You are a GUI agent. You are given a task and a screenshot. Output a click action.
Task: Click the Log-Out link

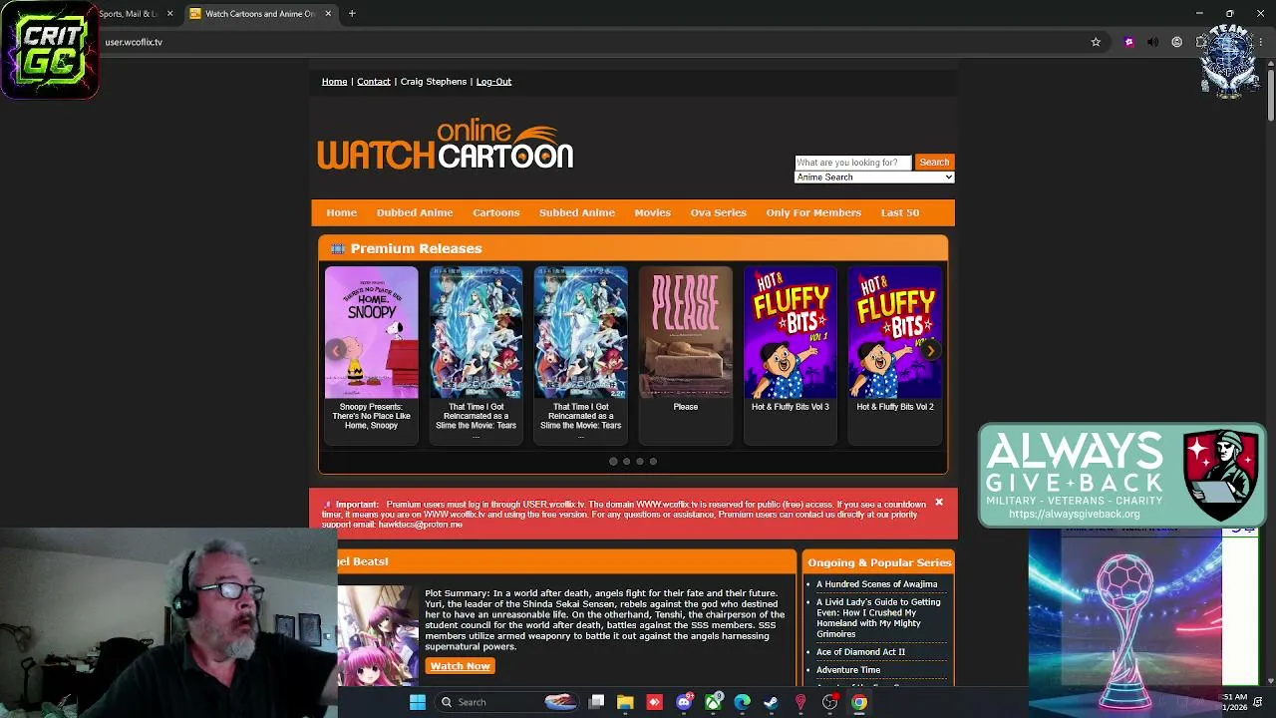click(x=493, y=82)
